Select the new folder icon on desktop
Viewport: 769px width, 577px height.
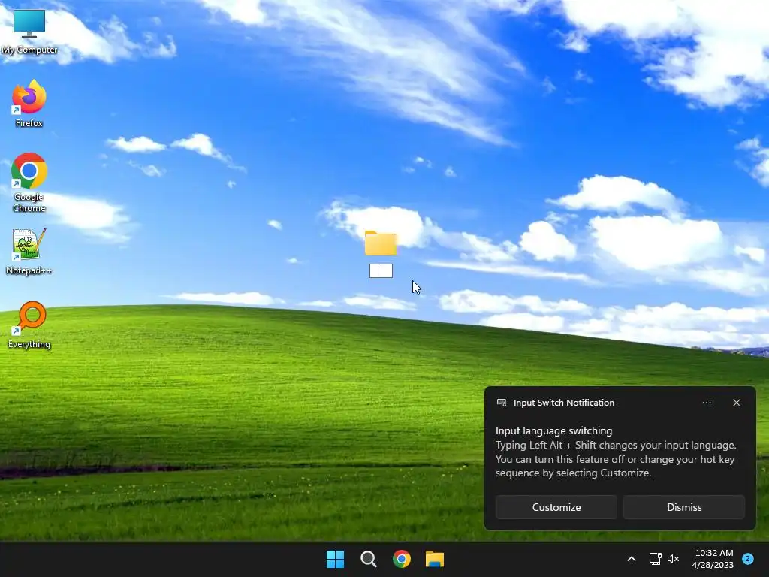click(381, 243)
